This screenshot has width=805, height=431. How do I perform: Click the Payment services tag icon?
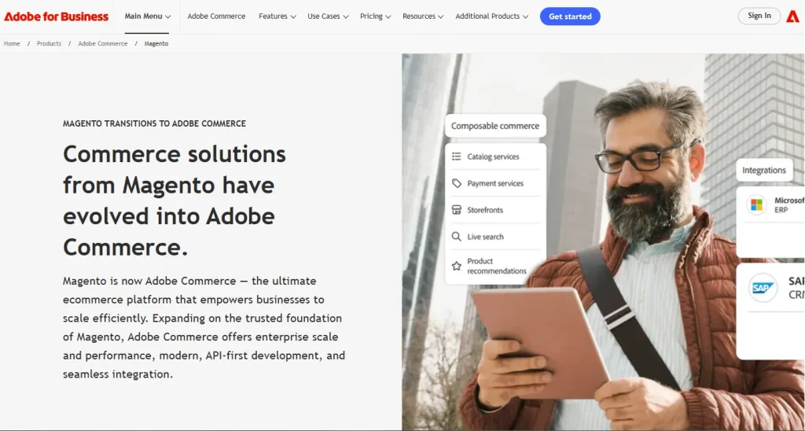tap(457, 183)
